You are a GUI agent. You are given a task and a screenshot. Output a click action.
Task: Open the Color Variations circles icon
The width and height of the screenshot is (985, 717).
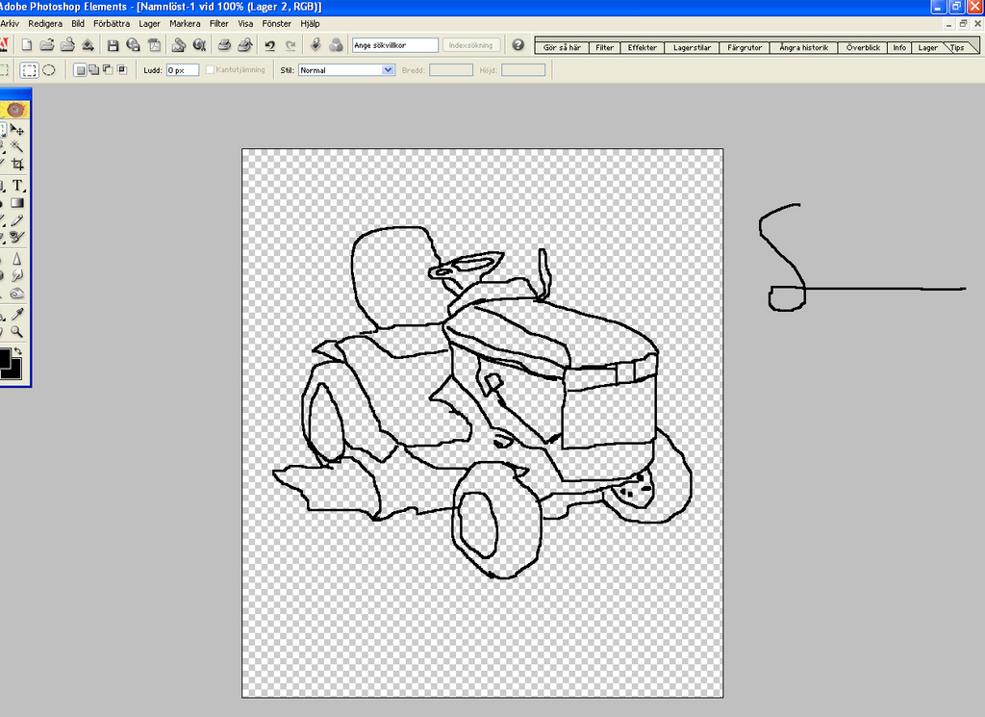336,45
